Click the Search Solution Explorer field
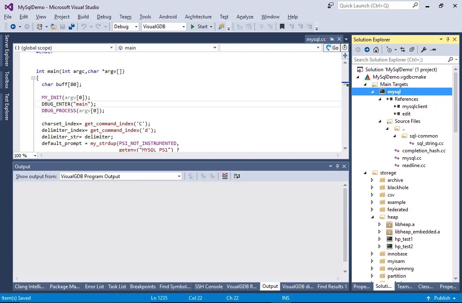Image resolution: width=462 pixels, height=303 pixels. point(400,59)
